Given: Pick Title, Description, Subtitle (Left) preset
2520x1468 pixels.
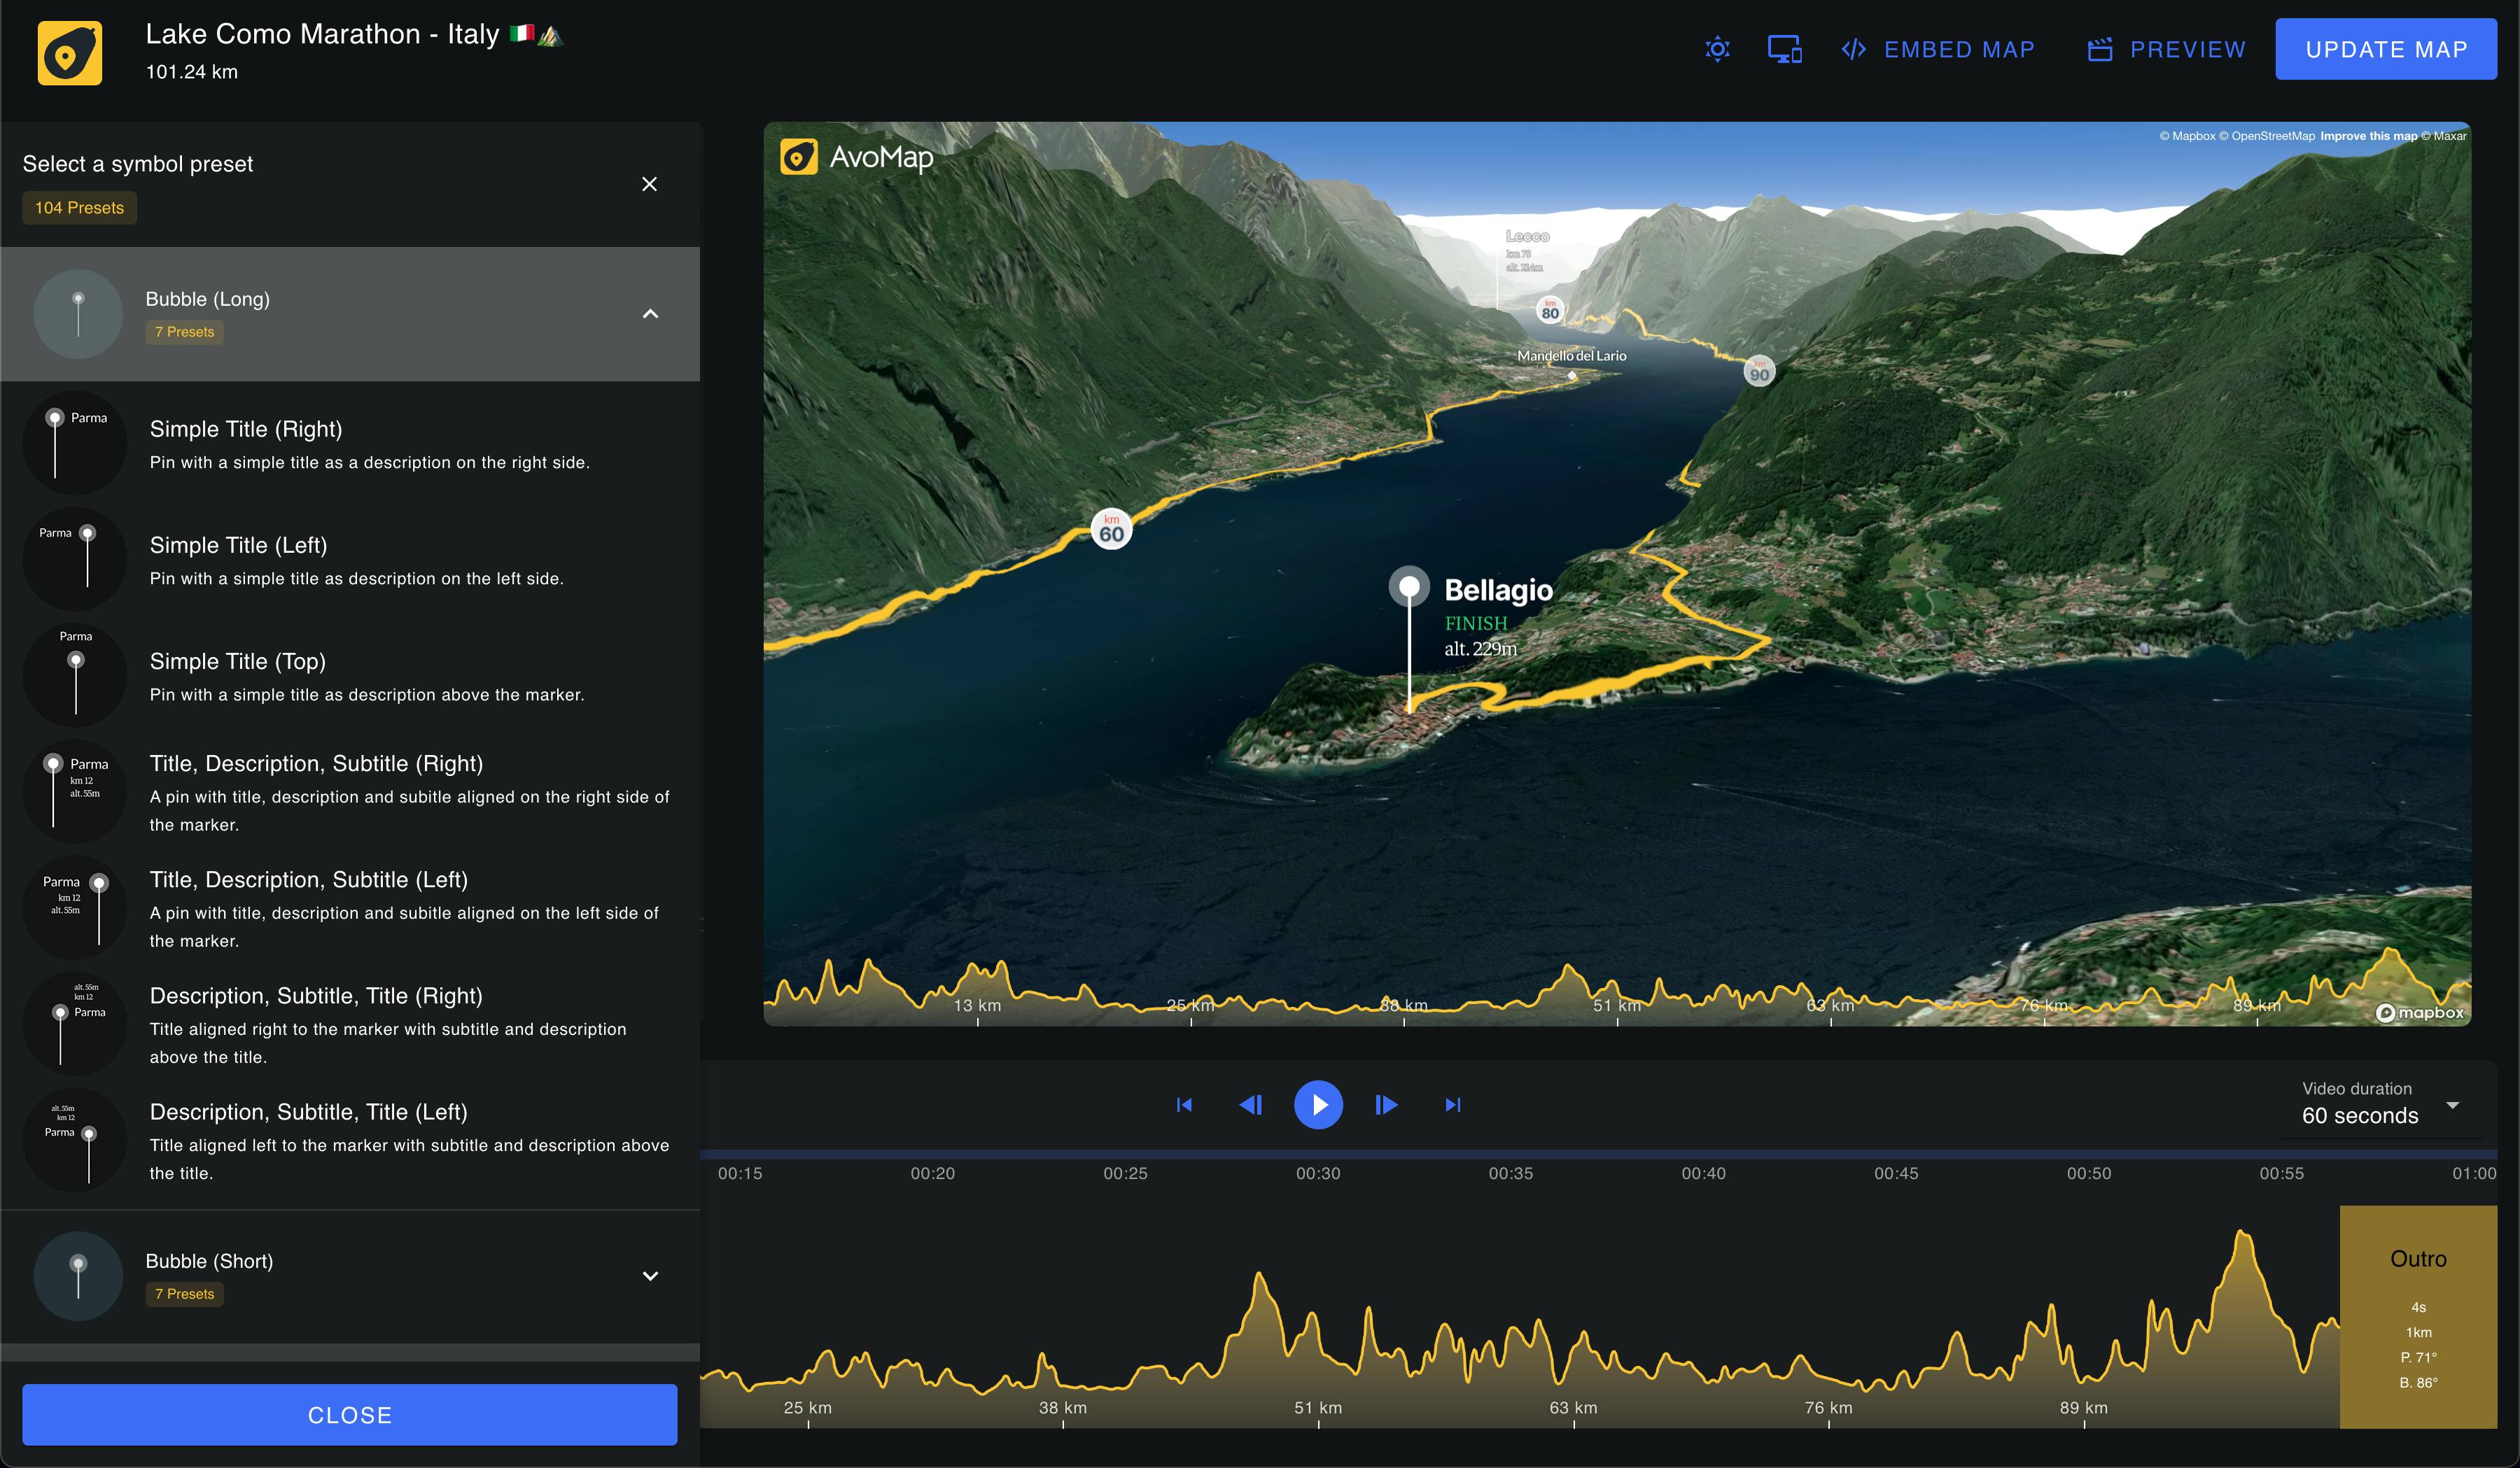Looking at the screenshot, I should 350,908.
